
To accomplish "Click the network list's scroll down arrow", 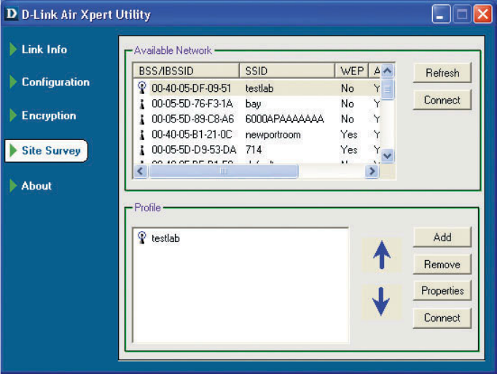I will 388,155.
